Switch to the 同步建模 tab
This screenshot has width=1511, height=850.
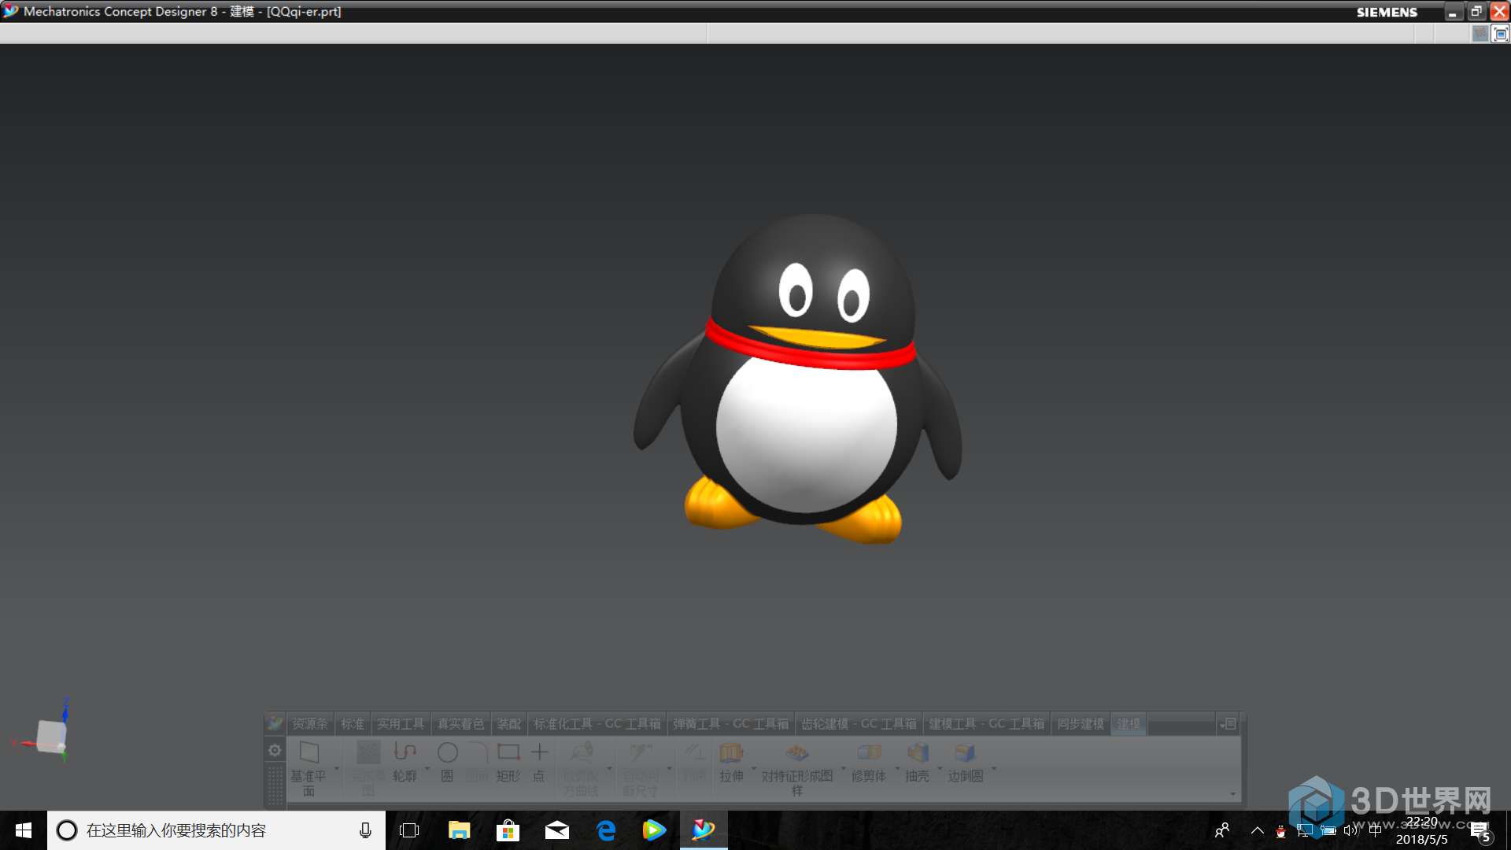click(x=1081, y=724)
